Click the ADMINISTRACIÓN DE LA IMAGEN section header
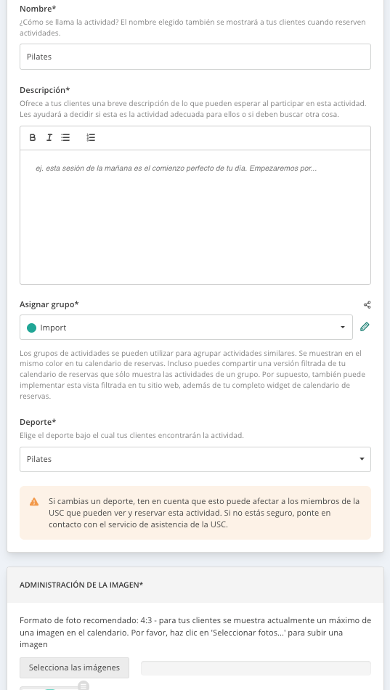The height and width of the screenshot is (690, 390). point(81,585)
